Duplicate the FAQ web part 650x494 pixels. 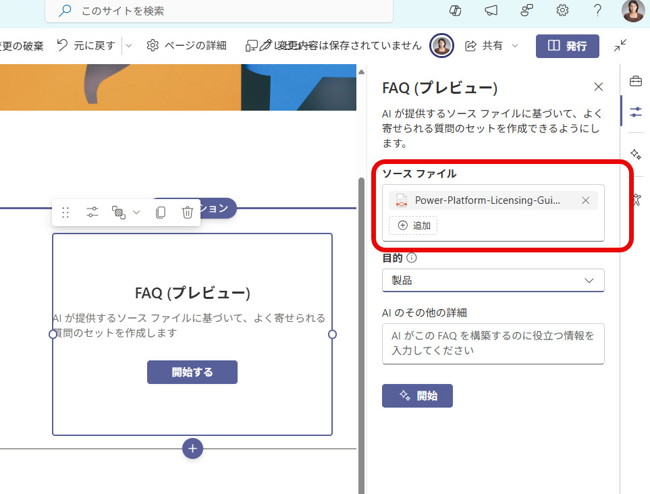coord(161,213)
